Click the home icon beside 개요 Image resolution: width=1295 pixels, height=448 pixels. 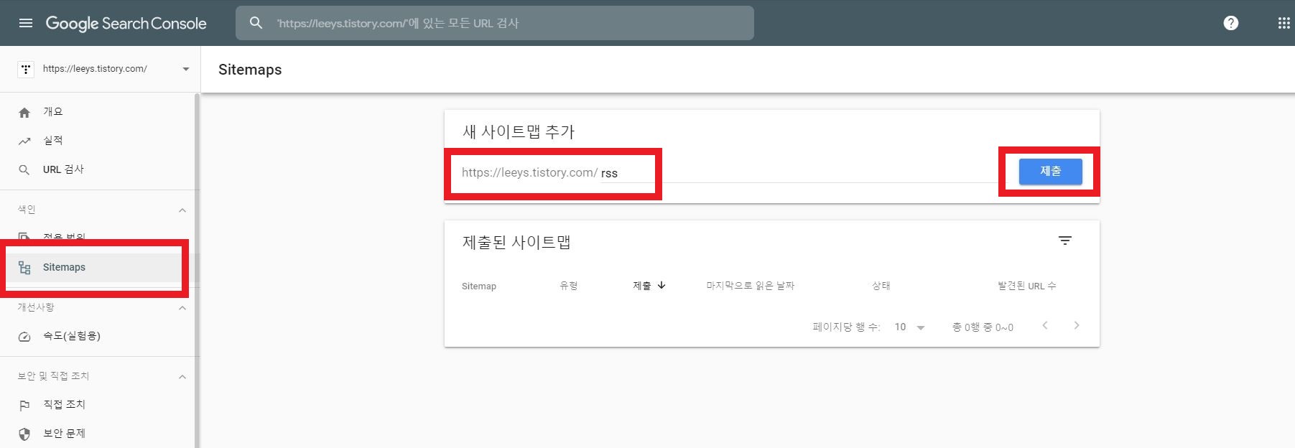24,113
